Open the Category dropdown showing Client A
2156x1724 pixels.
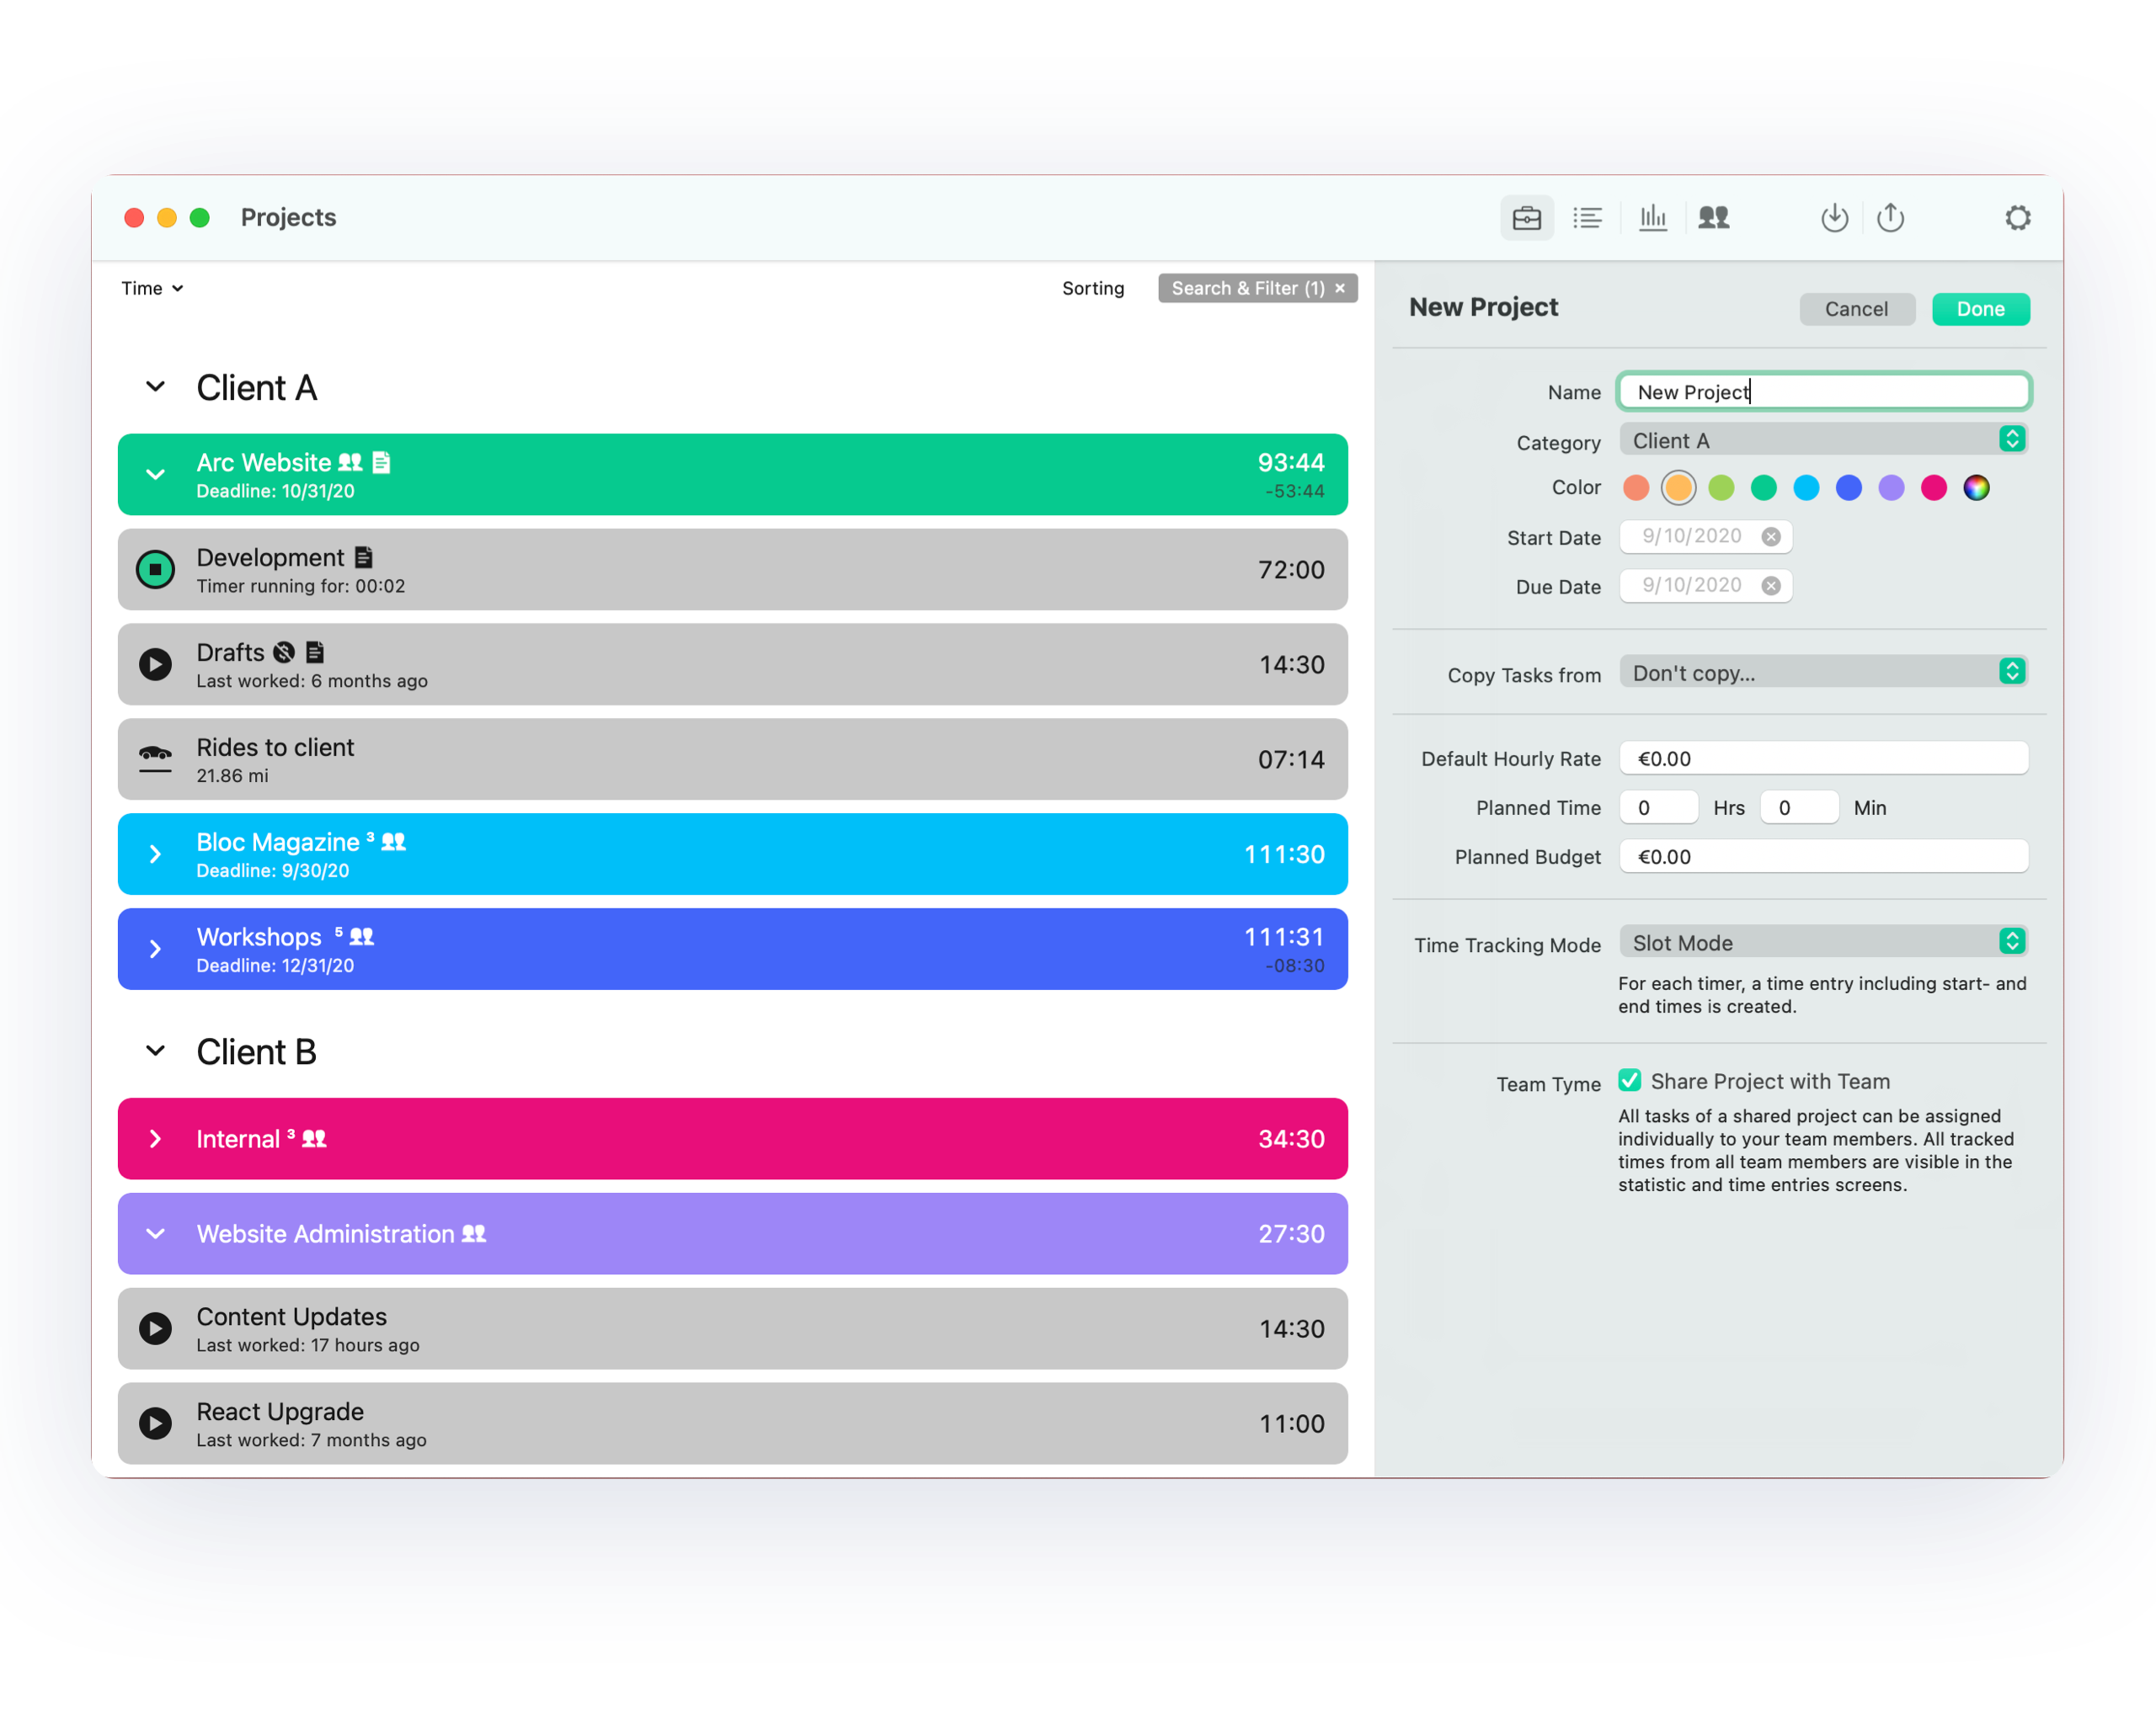tap(1823, 439)
